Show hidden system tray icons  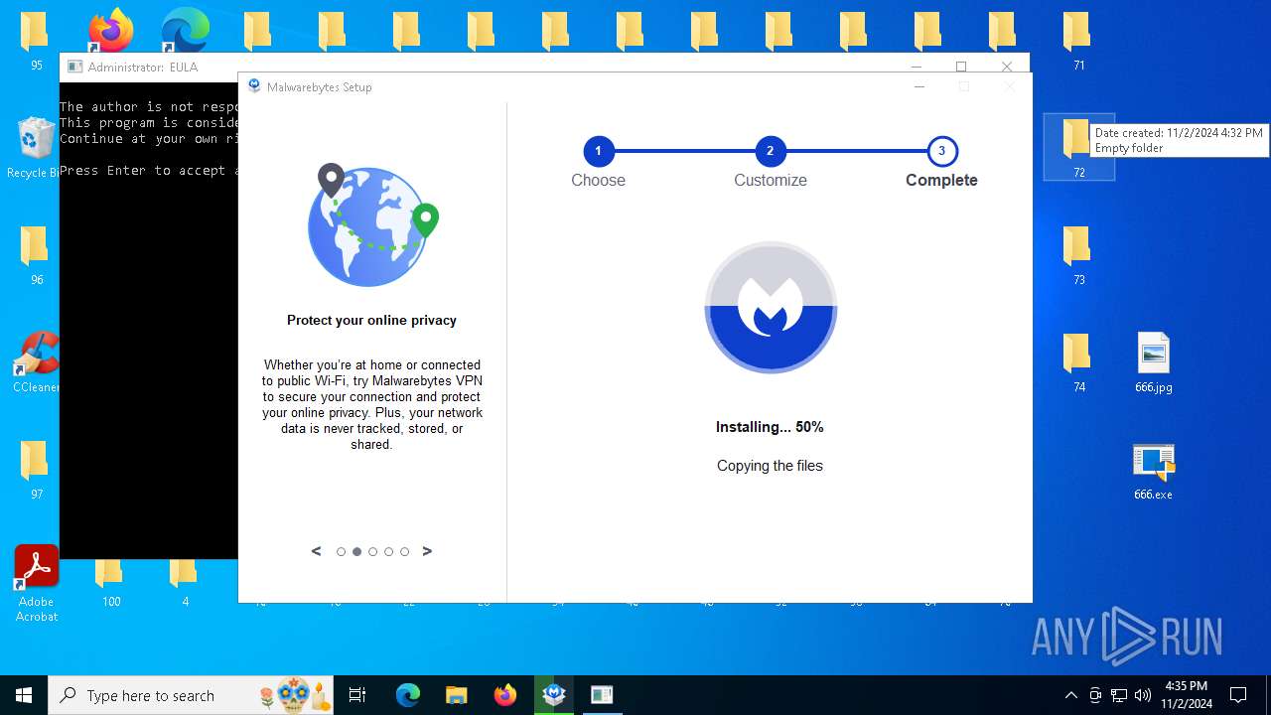pyautogui.click(x=1070, y=695)
